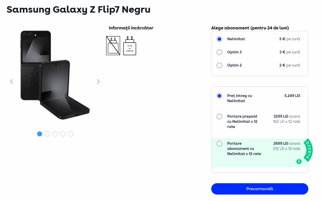321x201 pixels.
Task: Jump to the second carousel image dot
Action: click(47, 134)
